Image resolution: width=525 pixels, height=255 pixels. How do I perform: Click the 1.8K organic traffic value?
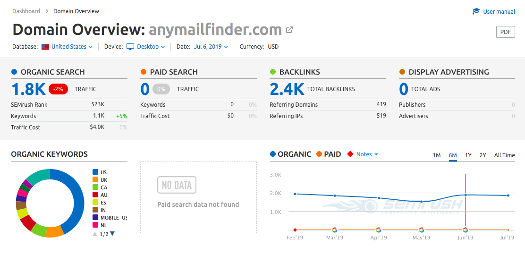pos(28,89)
